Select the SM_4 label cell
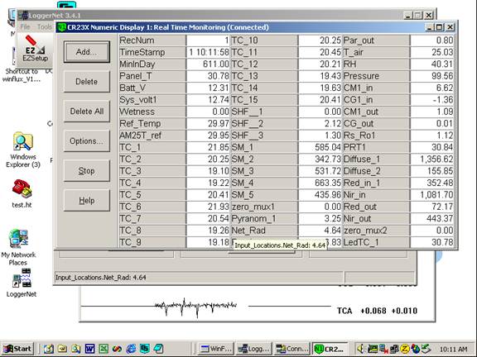 pyautogui.click(x=264, y=183)
